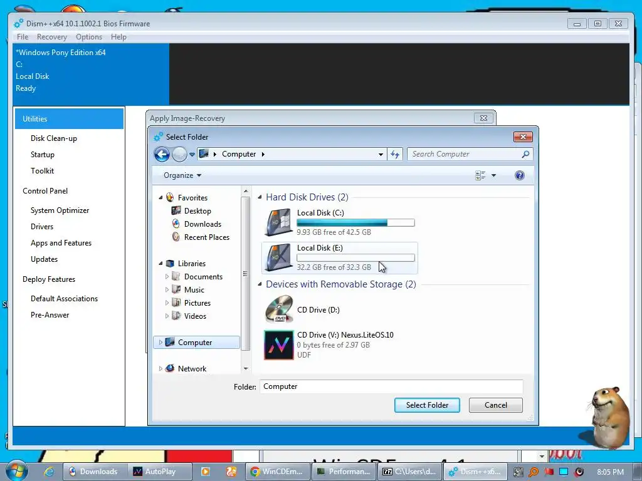Open Apps and Features in Dism++ sidebar
642x481 pixels.
[61, 243]
